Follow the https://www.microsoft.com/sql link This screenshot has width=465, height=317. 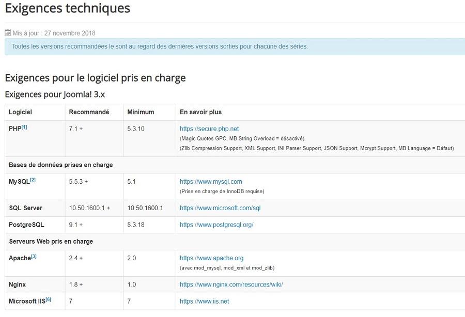[x=220, y=208]
